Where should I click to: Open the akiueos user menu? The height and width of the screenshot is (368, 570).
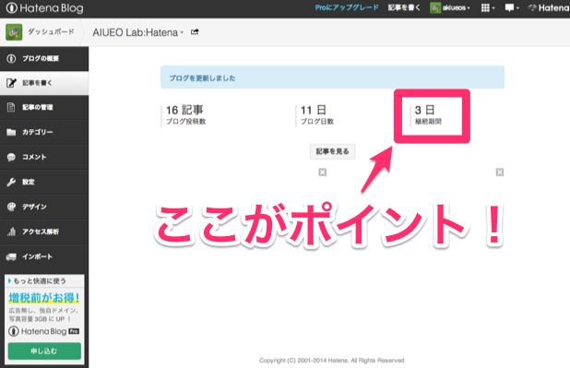pyautogui.click(x=450, y=7)
